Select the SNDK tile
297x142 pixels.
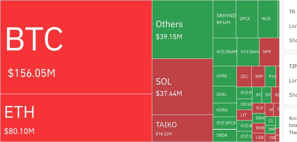pyautogui.click(x=225, y=135)
